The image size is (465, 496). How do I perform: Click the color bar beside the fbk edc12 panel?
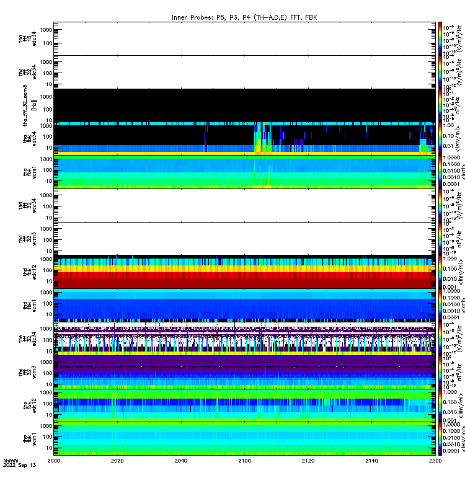440,406
